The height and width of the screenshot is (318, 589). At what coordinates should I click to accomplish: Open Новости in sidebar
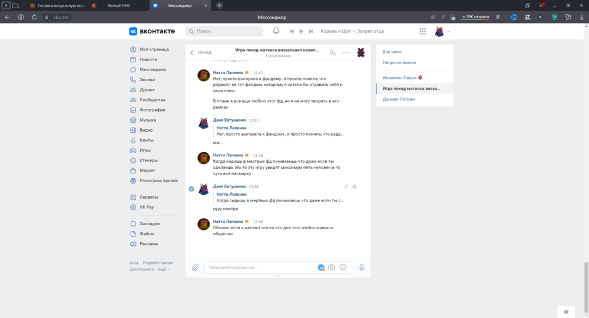[x=144, y=59]
